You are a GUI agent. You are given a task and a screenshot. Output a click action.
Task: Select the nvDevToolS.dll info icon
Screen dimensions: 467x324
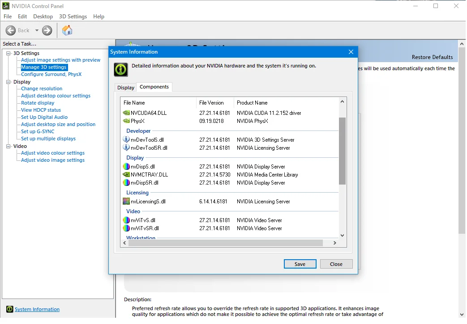click(x=126, y=139)
